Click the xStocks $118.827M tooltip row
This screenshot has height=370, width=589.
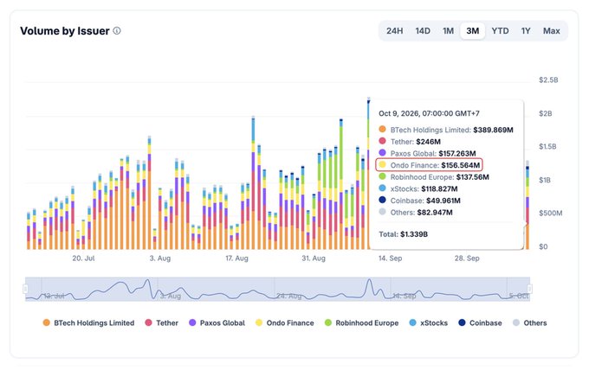click(x=418, y=188)
